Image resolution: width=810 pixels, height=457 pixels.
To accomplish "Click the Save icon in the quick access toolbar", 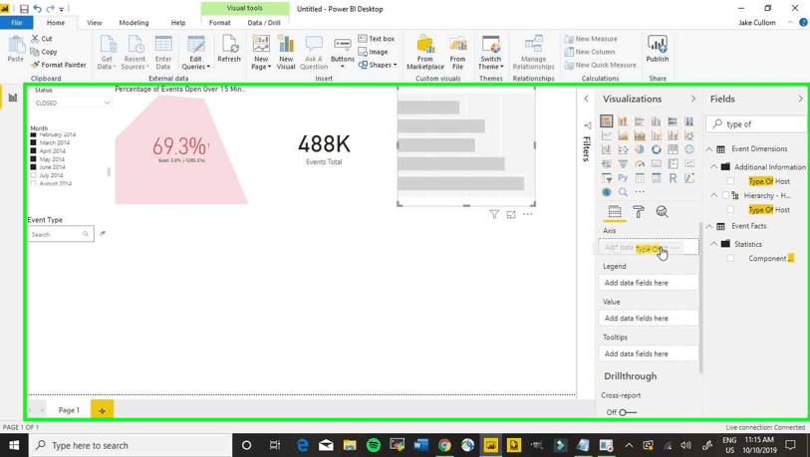I will tap(24, 9).
